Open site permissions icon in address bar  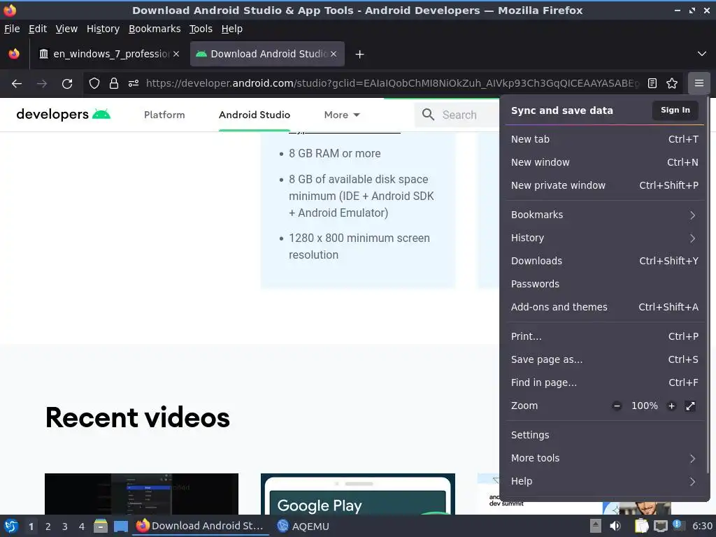134,83
